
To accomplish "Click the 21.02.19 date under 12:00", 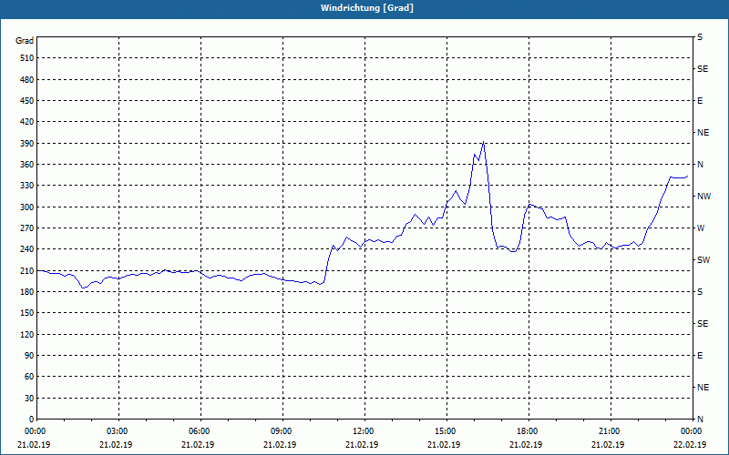I will point(361,445).
